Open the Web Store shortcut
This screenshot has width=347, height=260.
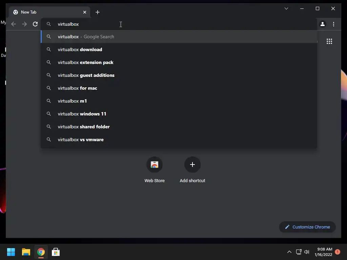tap(155, 170)
